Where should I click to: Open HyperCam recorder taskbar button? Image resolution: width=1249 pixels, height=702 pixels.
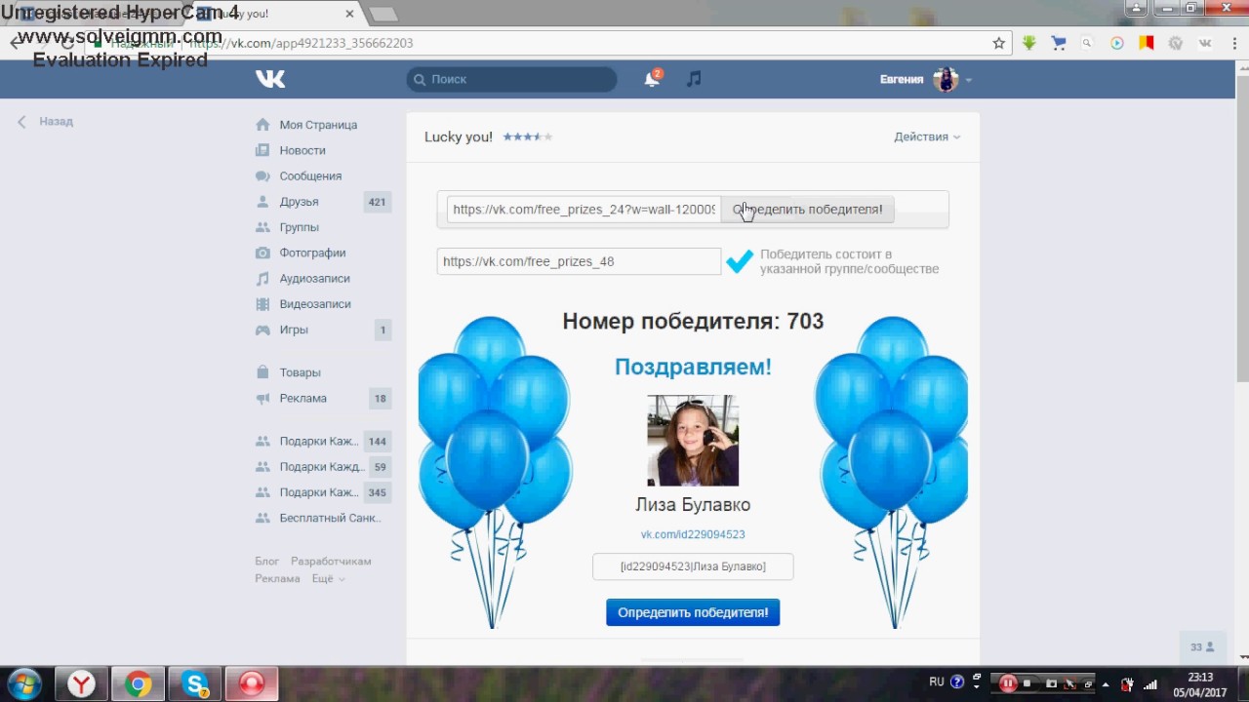tap(252, 684)
